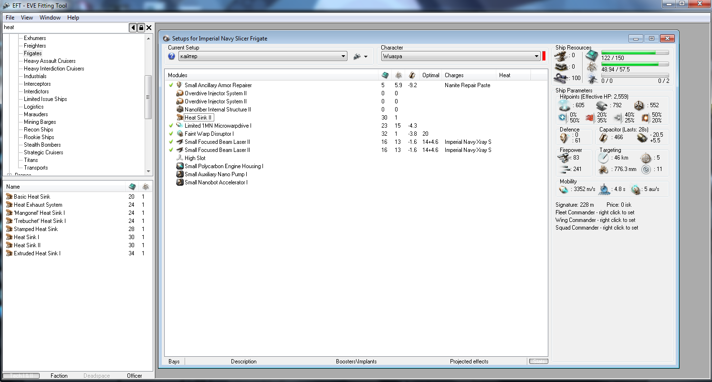This screenshot has height=382, width=712.
Task: Click Fleet Commander right click to set text
Action: pos(595,212)
